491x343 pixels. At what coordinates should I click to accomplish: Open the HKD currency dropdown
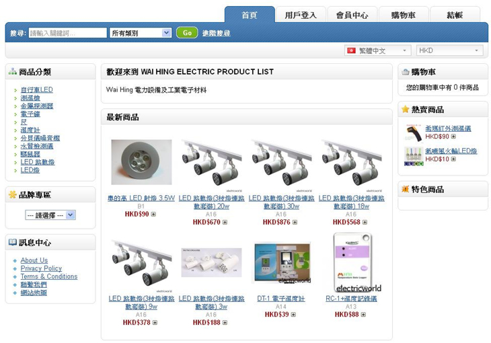tap(450, 50)
